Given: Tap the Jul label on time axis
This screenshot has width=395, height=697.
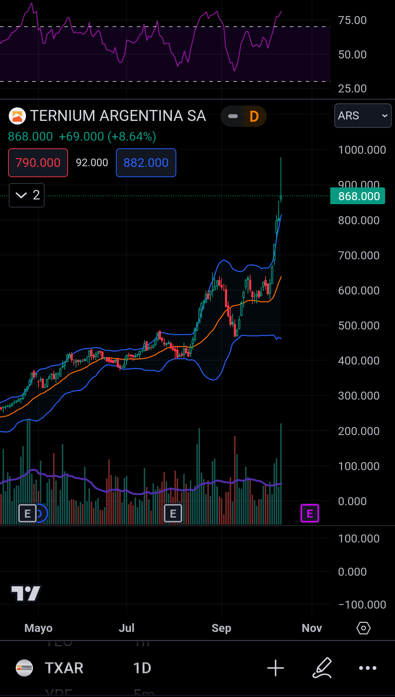Looking at the screenshot, I should pos(127,628).
